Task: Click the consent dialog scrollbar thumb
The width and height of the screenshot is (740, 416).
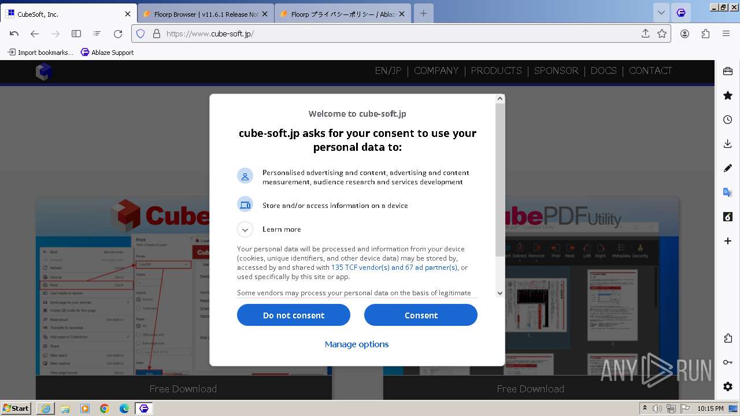Action: 500,180
